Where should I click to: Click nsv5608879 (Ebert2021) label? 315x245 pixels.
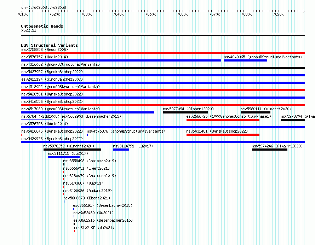tap(87, 198)
